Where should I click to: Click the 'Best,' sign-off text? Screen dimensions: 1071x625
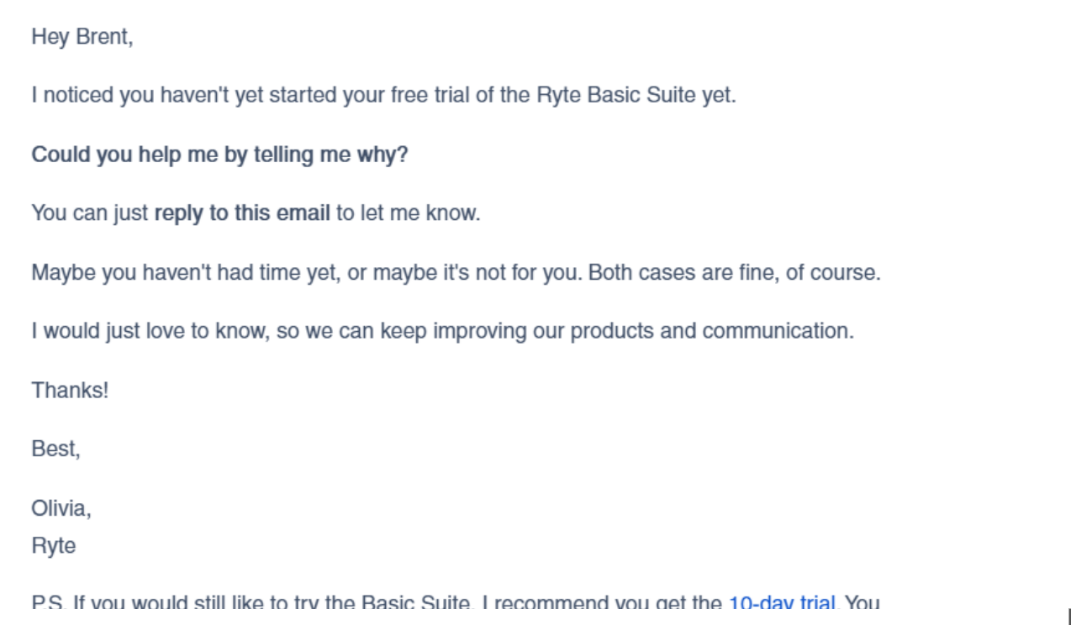[x=55, y=449]
